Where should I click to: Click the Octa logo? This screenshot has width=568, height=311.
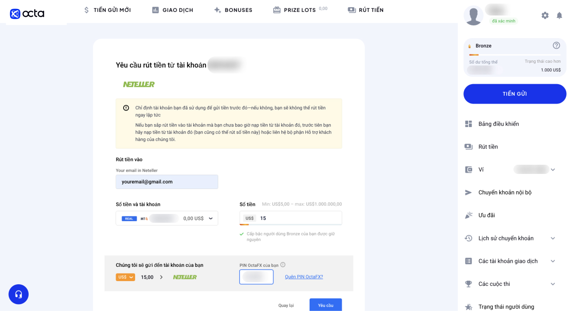click(x=27, y=13)
